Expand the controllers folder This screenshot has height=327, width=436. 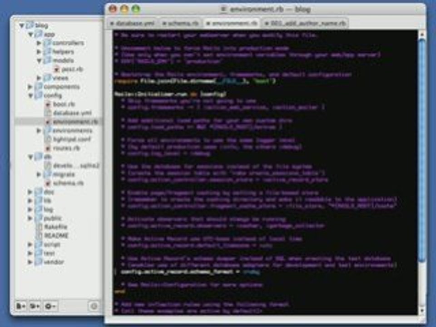pyautogui.click(x=39, y=43)
